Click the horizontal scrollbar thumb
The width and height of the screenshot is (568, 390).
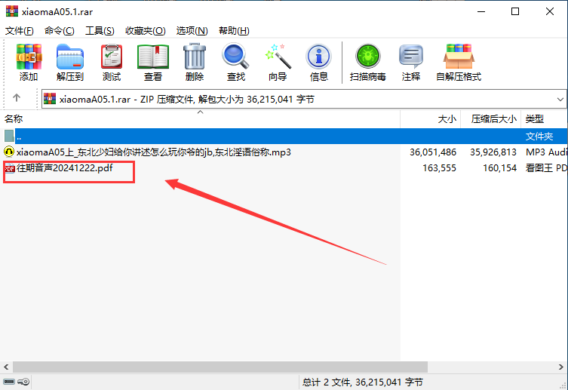220,367
